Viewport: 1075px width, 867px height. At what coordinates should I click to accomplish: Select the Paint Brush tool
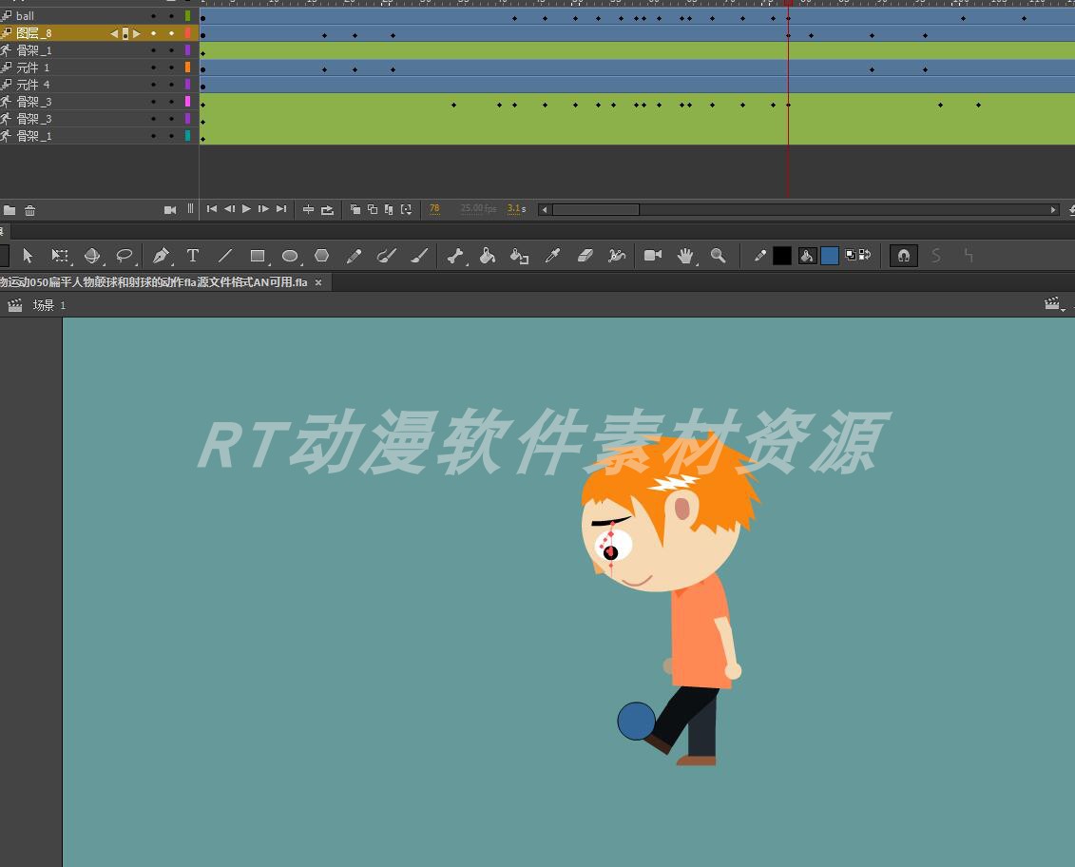coord(386,256)
